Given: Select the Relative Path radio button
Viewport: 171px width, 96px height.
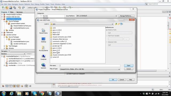Looking at the screenshot, I should click(x=107, y=30).
